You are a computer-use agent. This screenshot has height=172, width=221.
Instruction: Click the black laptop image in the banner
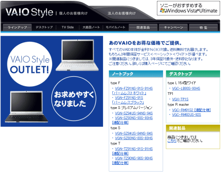point(26,107)
